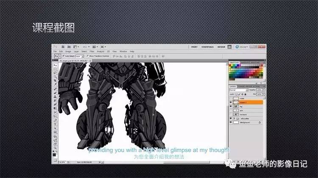The height and width of the screenshot is (178, 318).
Task: Open the Move tool preset picker arrow
Action: [x=60, y=56]
